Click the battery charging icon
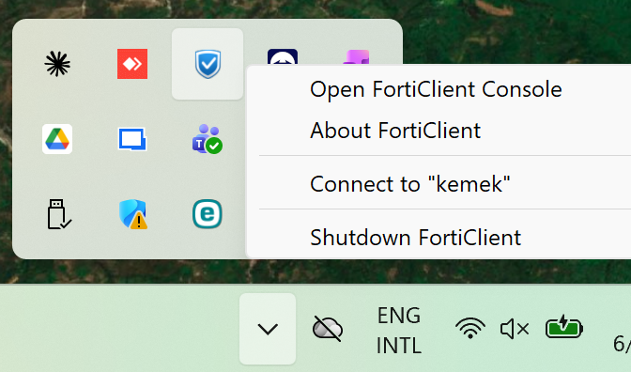The image size is (631, 372). click(x=564, y=327)
